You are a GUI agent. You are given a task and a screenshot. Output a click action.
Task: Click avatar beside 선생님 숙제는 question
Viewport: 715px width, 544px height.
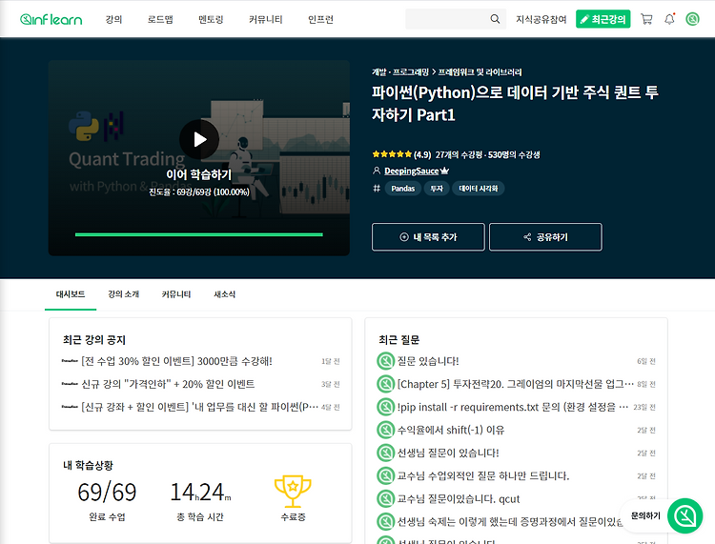point(386,522)
